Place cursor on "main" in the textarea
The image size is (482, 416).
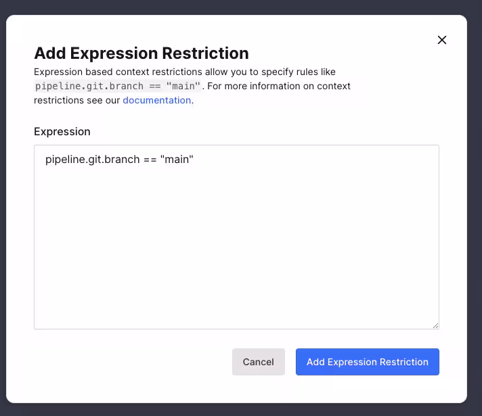coord(177,160)
